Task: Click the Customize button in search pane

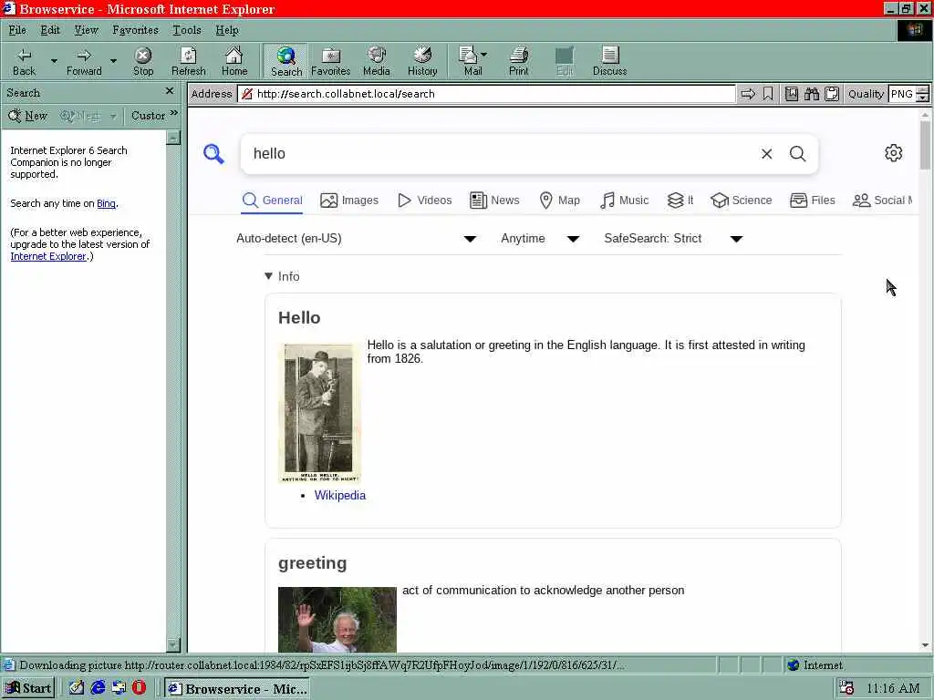Action: click(149, 116)
